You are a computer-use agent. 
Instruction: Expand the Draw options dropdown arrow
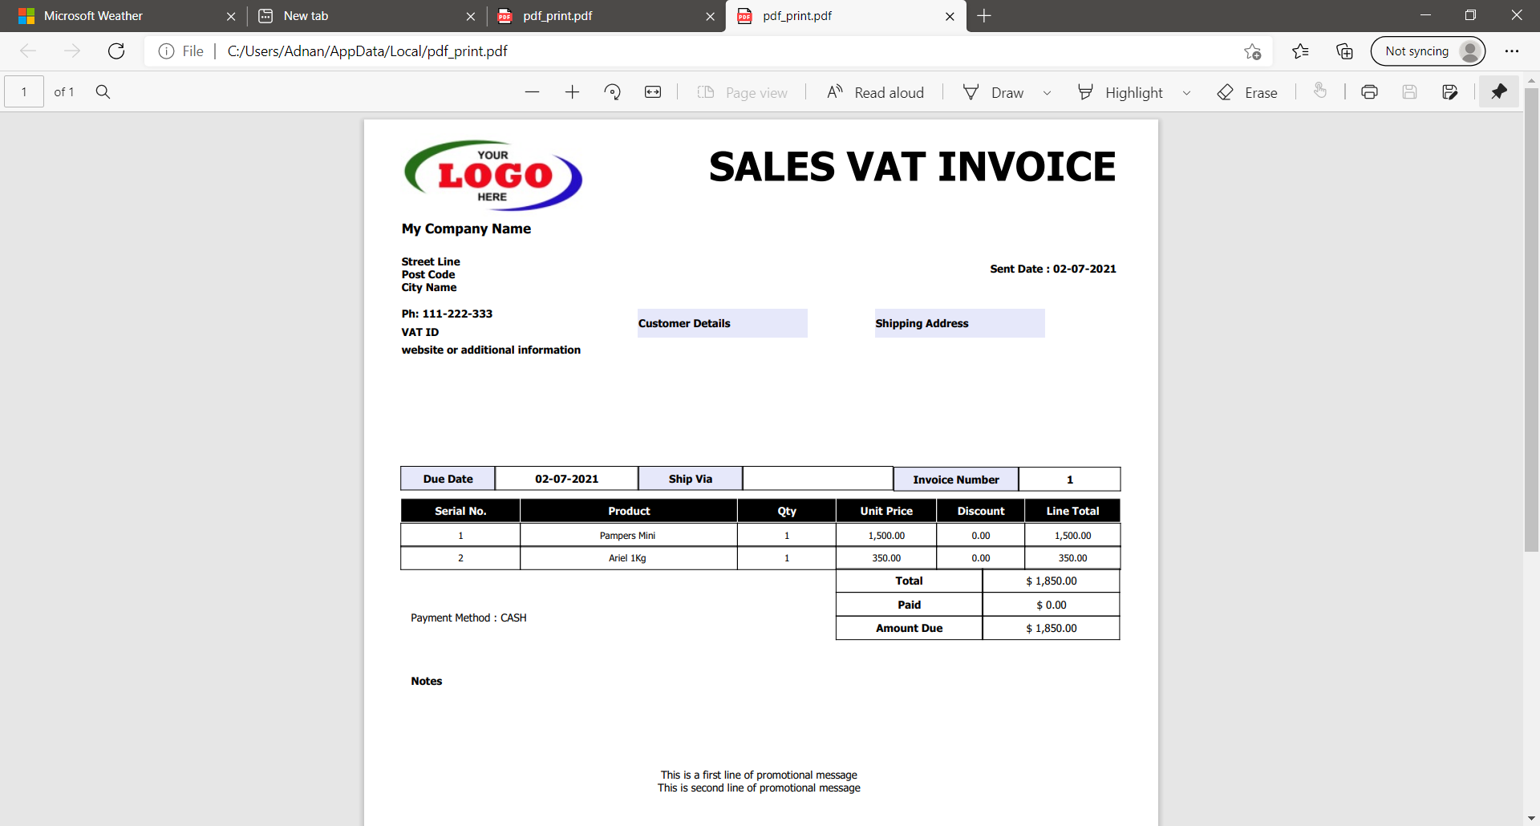pyautogui.click(x=1047, y=93)
